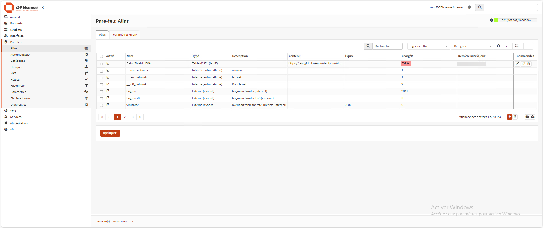Click the Appliquer button
Image resolution: width=543 pixels, height=228 pixels.
click(110, 133)
